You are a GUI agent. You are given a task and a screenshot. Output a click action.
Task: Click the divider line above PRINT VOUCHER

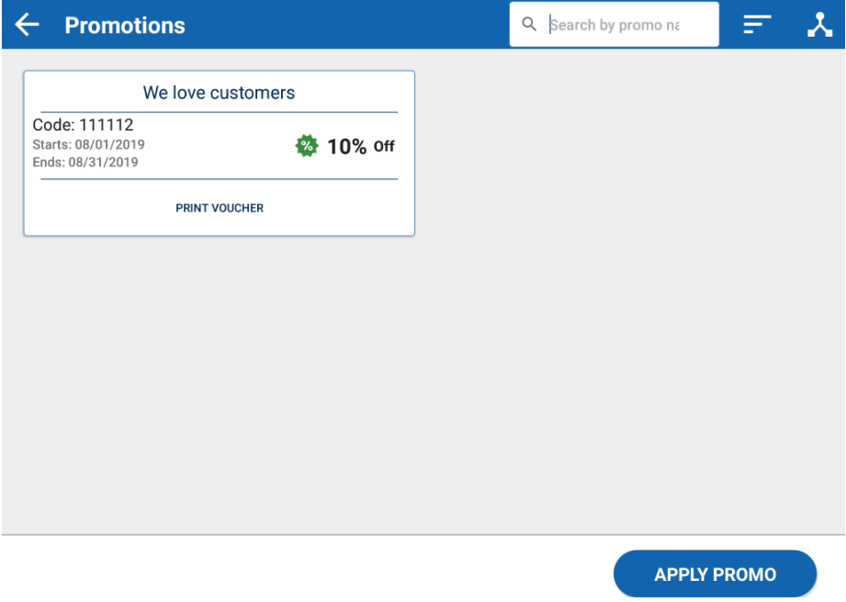(219, 179)
